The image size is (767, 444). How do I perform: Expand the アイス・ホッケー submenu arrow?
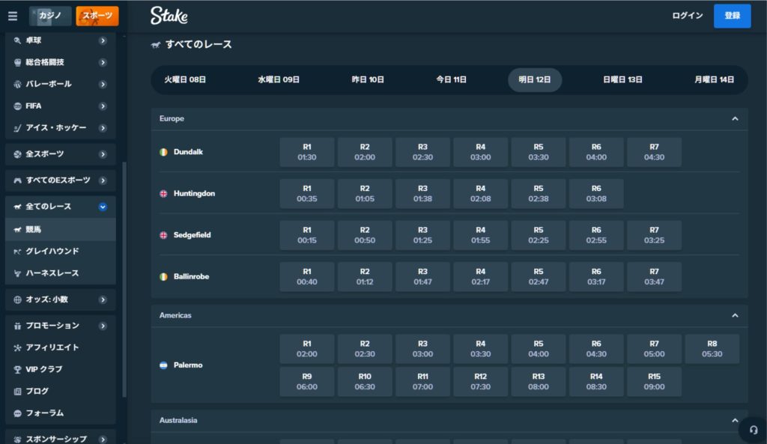(x=103, y=128)
